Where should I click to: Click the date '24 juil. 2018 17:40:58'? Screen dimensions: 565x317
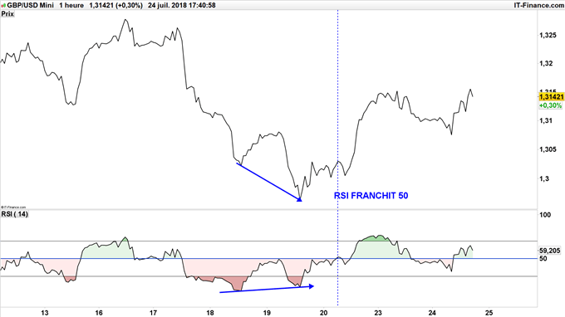pyautogui.click(x=182, y=5)
